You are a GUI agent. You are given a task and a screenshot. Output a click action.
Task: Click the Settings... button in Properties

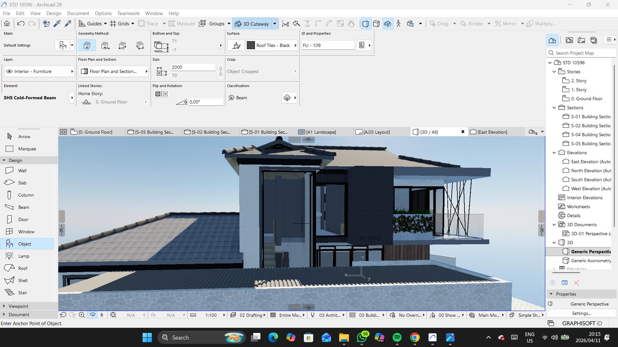[x=581, y=313]
